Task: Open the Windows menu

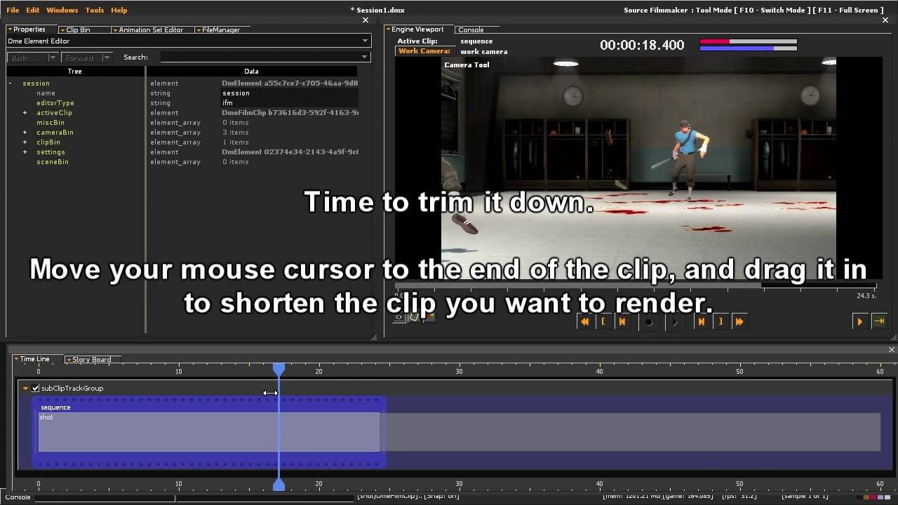Action: [x=62, y=10]
